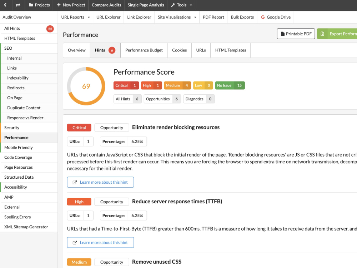Viewport: 357px width, 268px height.
Task: Click the performance score ring showing 69
Action: (86, 86)
